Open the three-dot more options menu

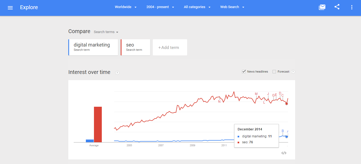click(x=352, y=7)
